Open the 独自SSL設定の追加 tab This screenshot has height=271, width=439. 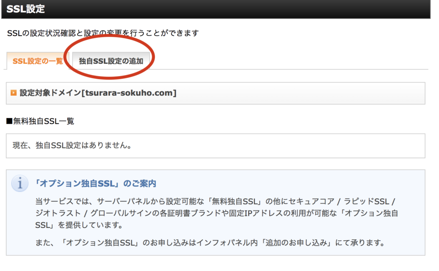click(111, 61)
